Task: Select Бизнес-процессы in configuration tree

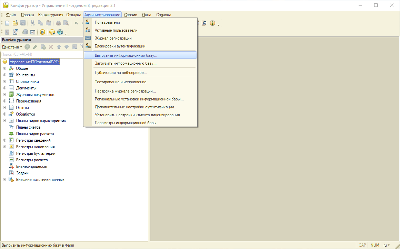Action: point(32,166)
